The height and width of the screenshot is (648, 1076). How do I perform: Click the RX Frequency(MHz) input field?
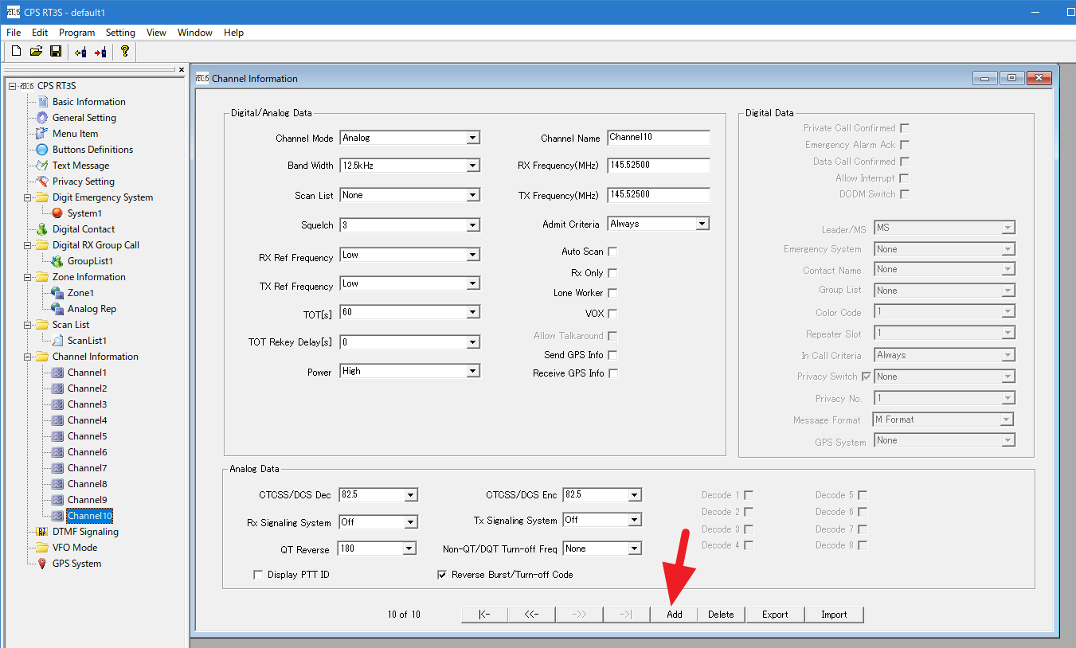pos(658,166)
